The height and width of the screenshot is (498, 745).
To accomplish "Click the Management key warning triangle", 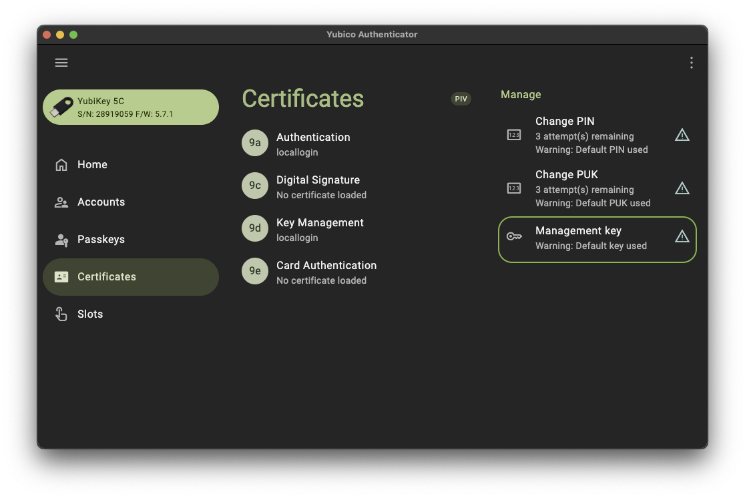I will click(682, 236).
